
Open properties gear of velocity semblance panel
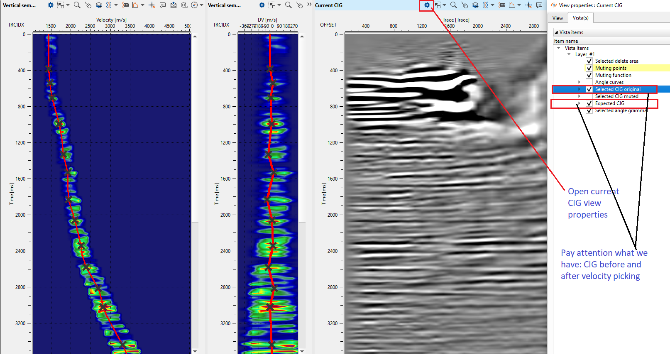click(x=50, y=5)
